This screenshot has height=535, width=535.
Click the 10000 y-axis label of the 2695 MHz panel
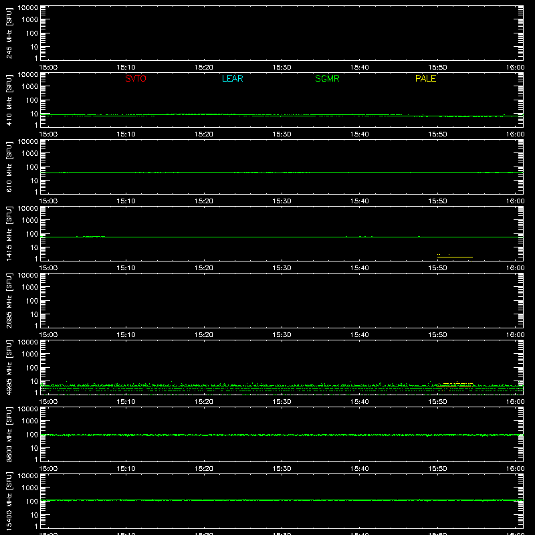(x=28, y=276)
